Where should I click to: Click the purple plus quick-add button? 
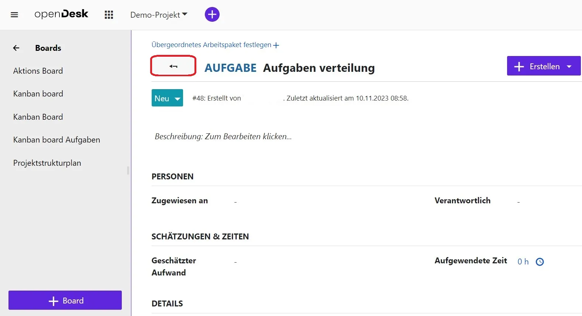[x=212, y=14]
